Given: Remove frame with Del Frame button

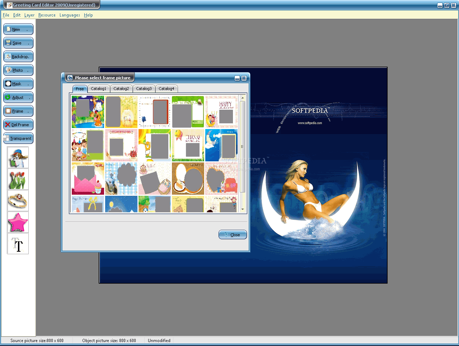Looking at the screenshot, I should tap(18, 125).
